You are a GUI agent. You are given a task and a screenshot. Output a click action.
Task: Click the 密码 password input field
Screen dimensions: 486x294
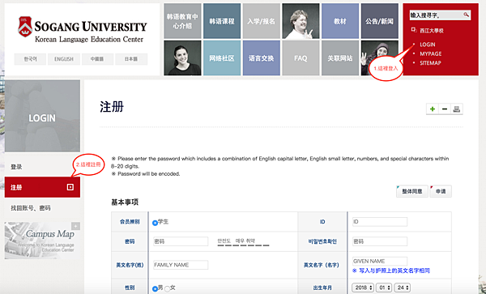point(181,241)
